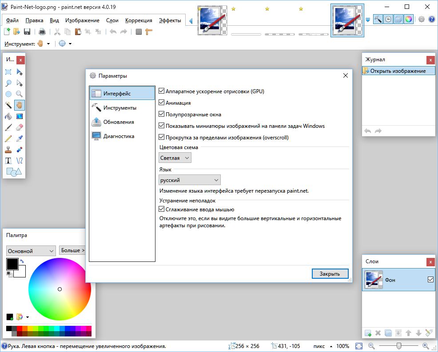Open the palette management dropdown arrow
This screenshot has width=438, height=352.
click(28, 317)
